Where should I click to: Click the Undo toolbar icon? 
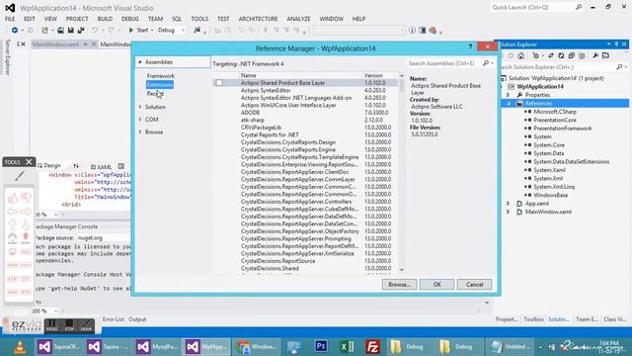tap(95, 31)
